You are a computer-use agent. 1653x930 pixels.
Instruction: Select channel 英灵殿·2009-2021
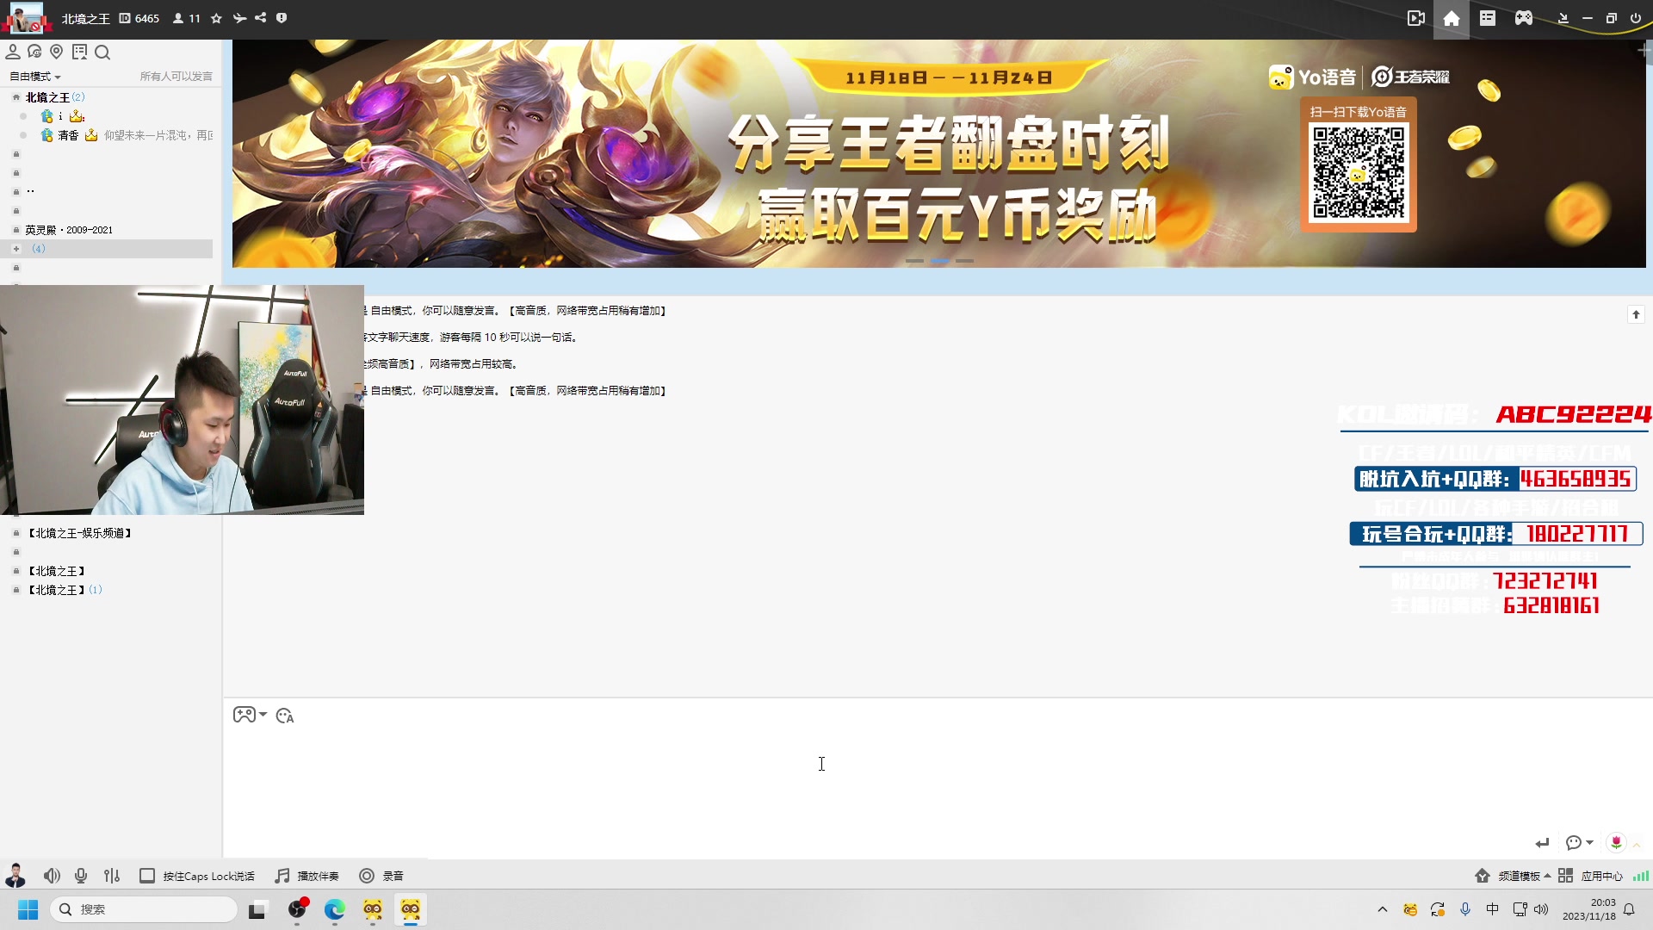69,230
